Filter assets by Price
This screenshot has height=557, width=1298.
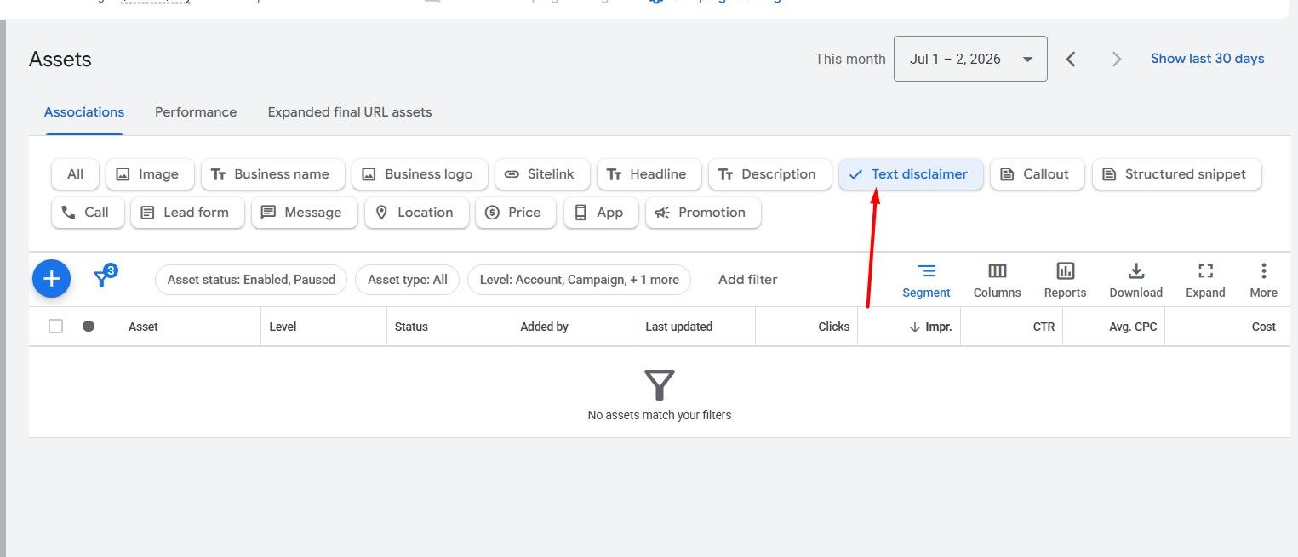pyautogui.click(x=515, y=213)
